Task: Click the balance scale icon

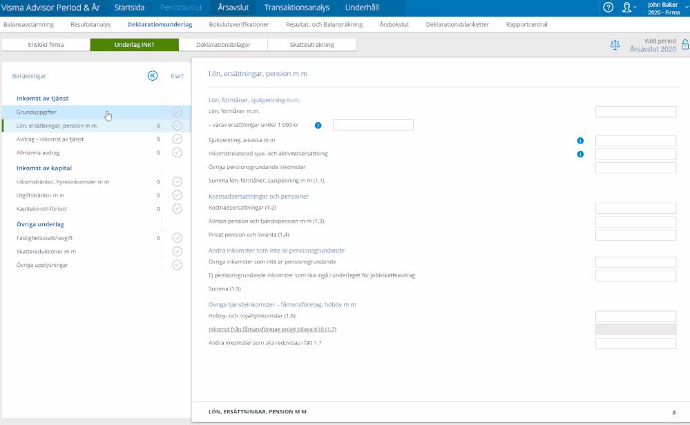Action: click(615, 45)
